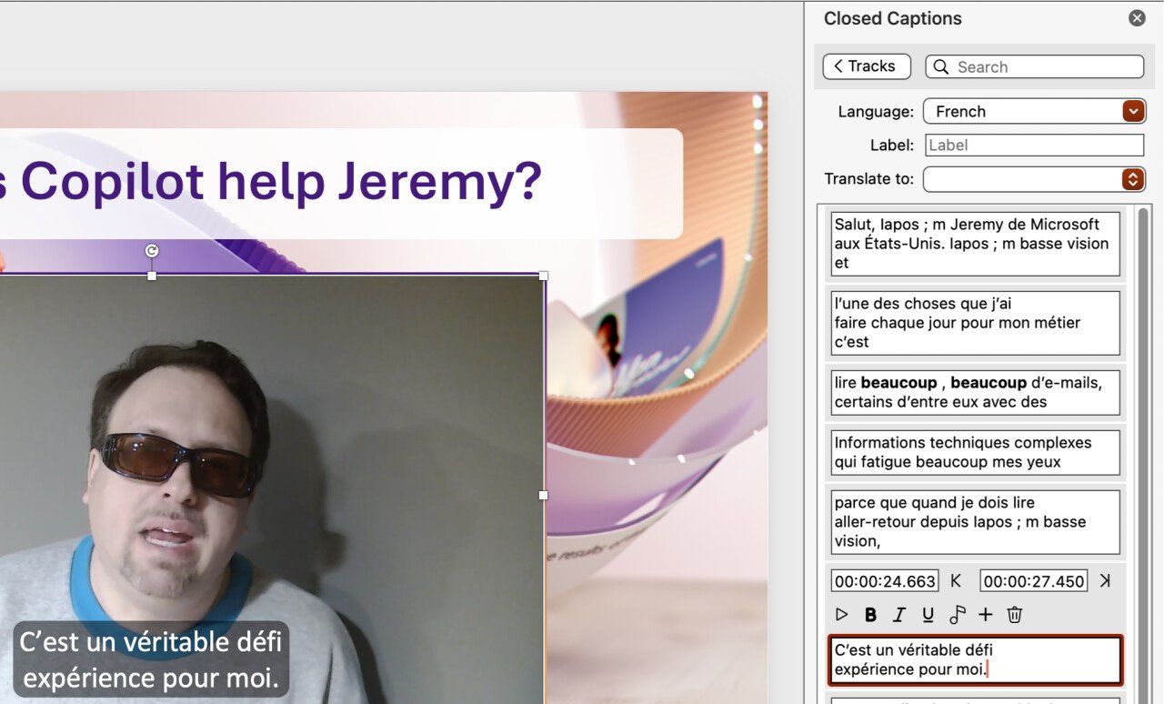Screen dimensions: 1164x704
Task: Click the Label text field
Action: [1035, 145]
